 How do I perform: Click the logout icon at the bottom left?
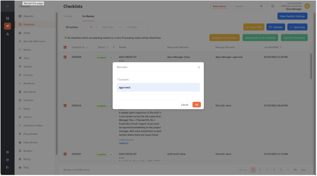point(7,167)
